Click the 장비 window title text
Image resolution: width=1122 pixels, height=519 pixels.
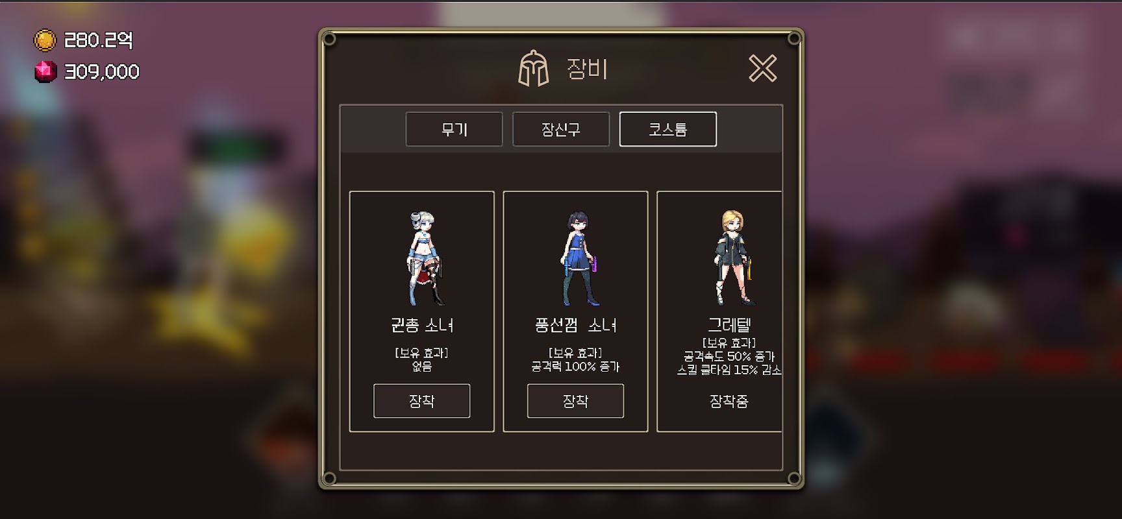[587, 68]
